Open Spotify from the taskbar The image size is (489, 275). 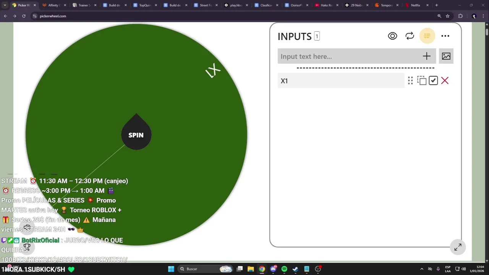[x=284, y=269]
